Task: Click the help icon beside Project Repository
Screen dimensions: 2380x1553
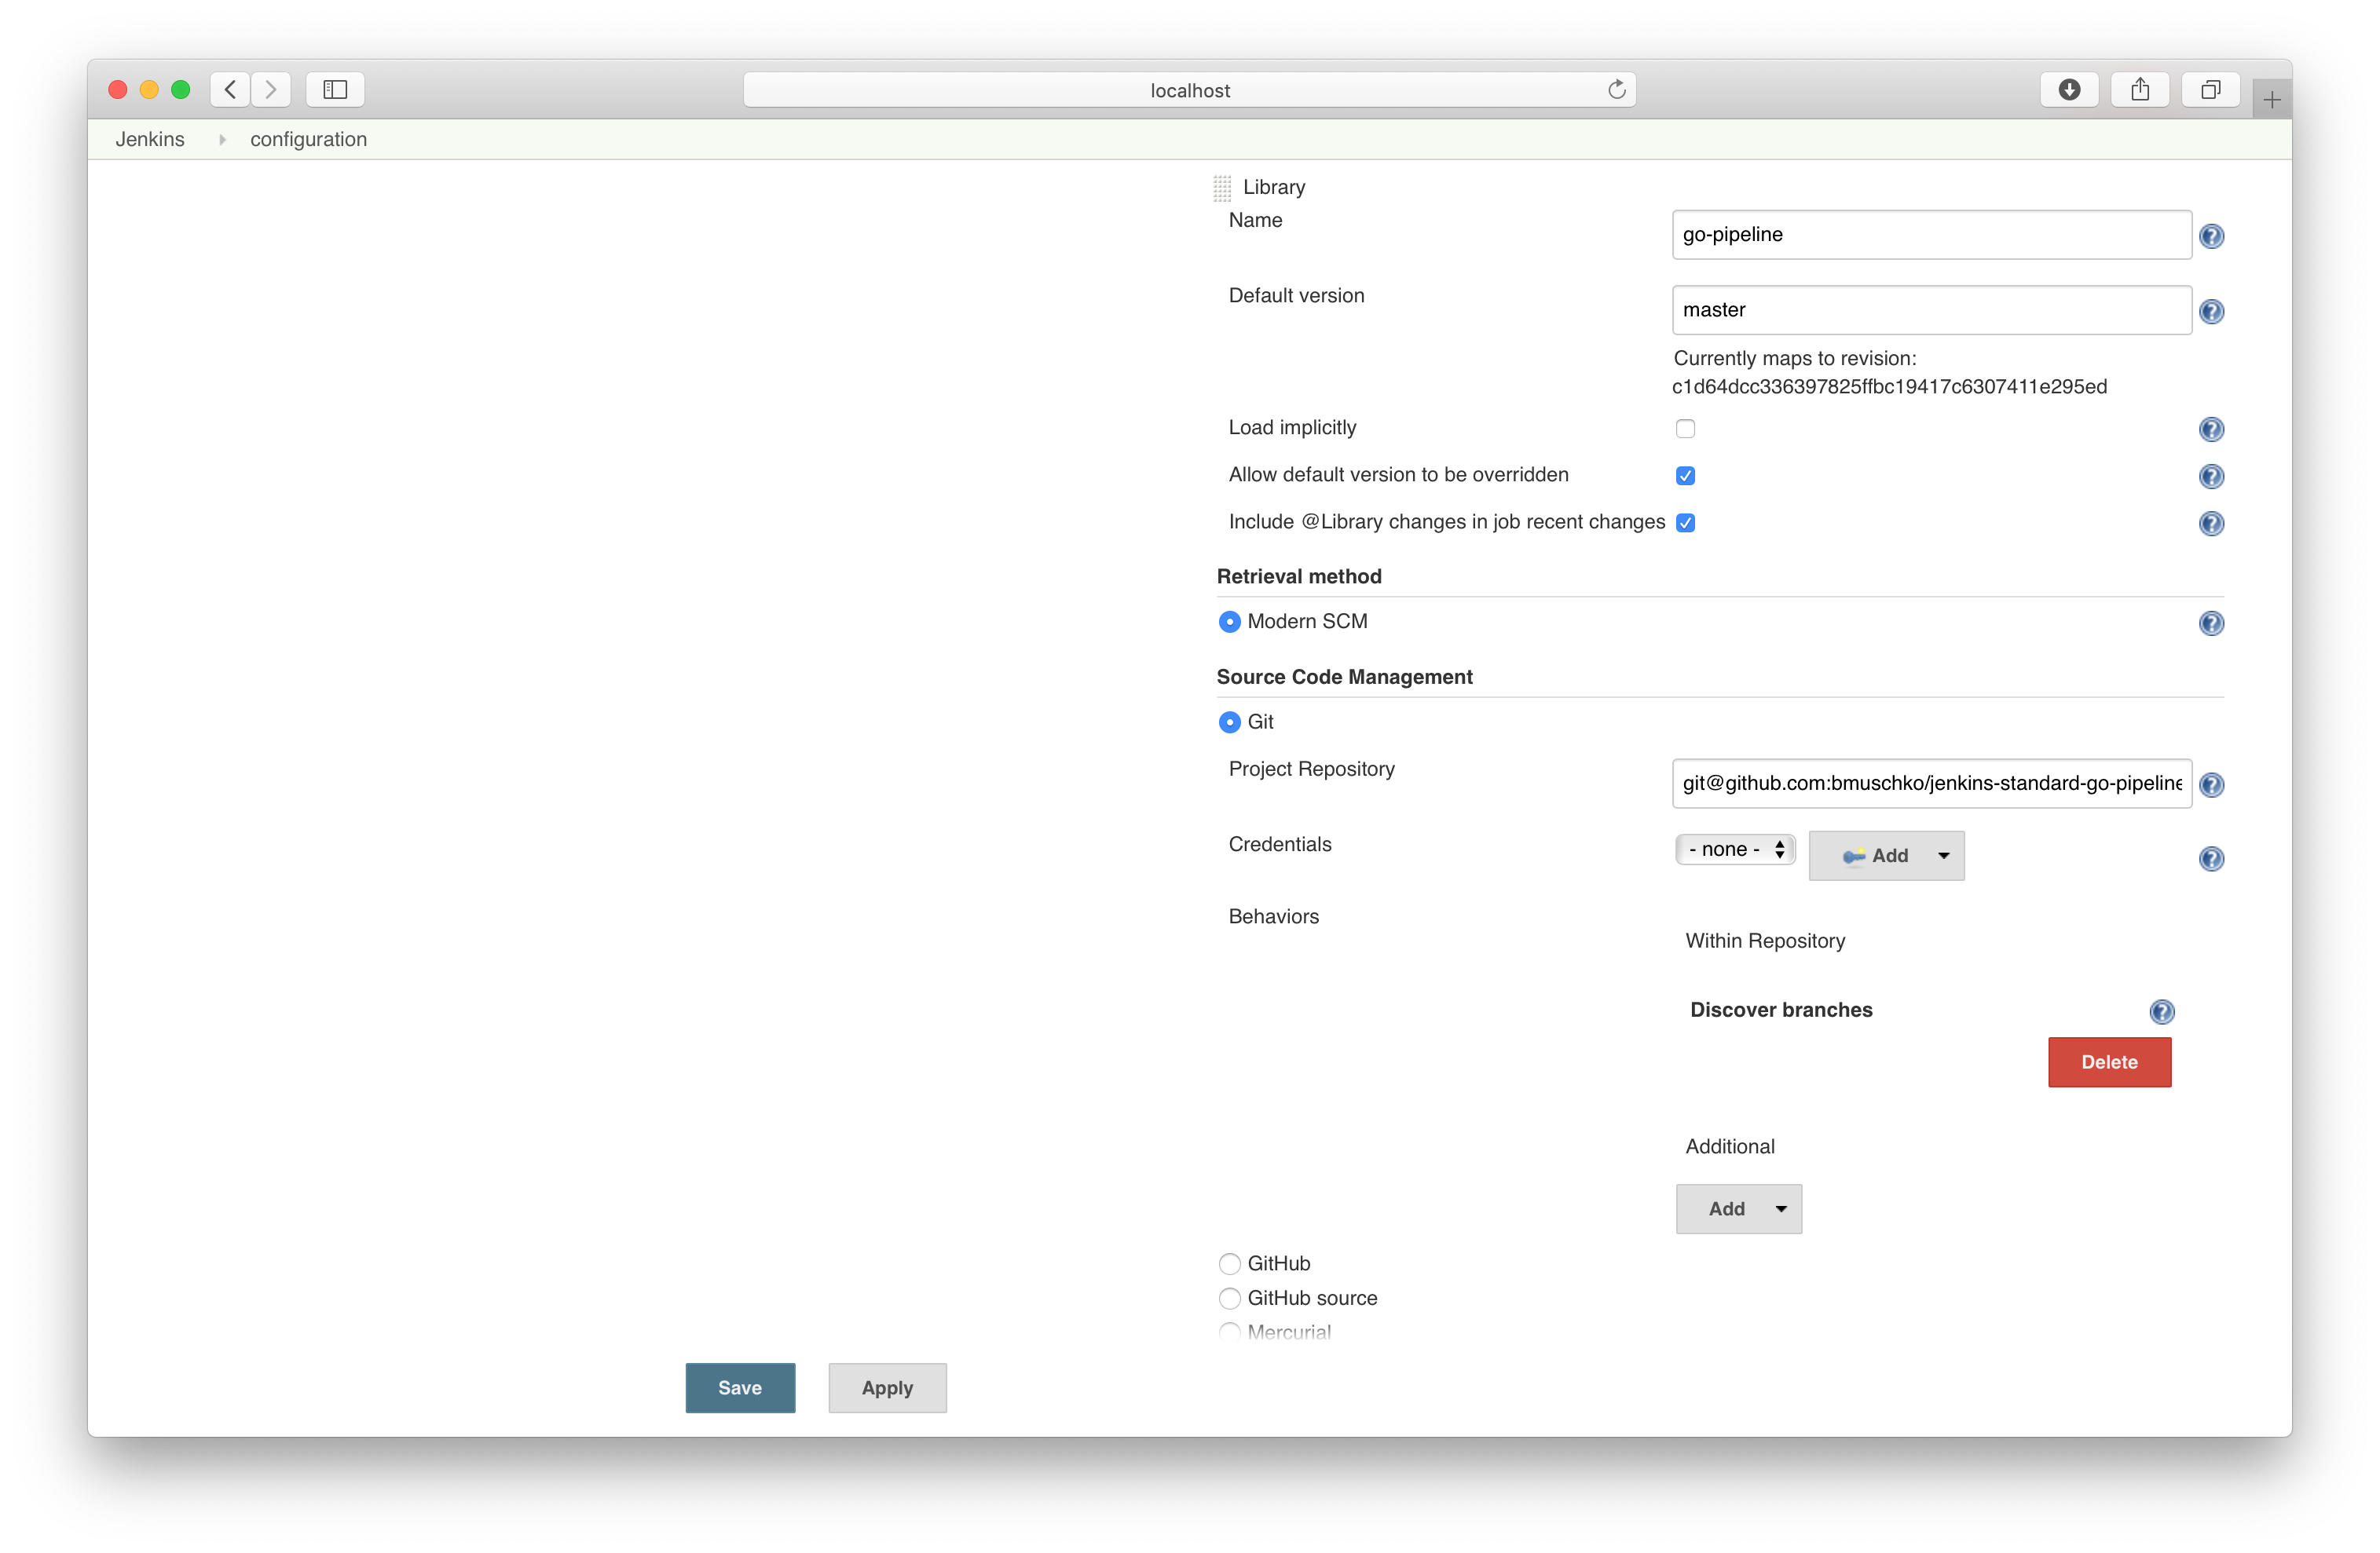Action: [2213, 785]
